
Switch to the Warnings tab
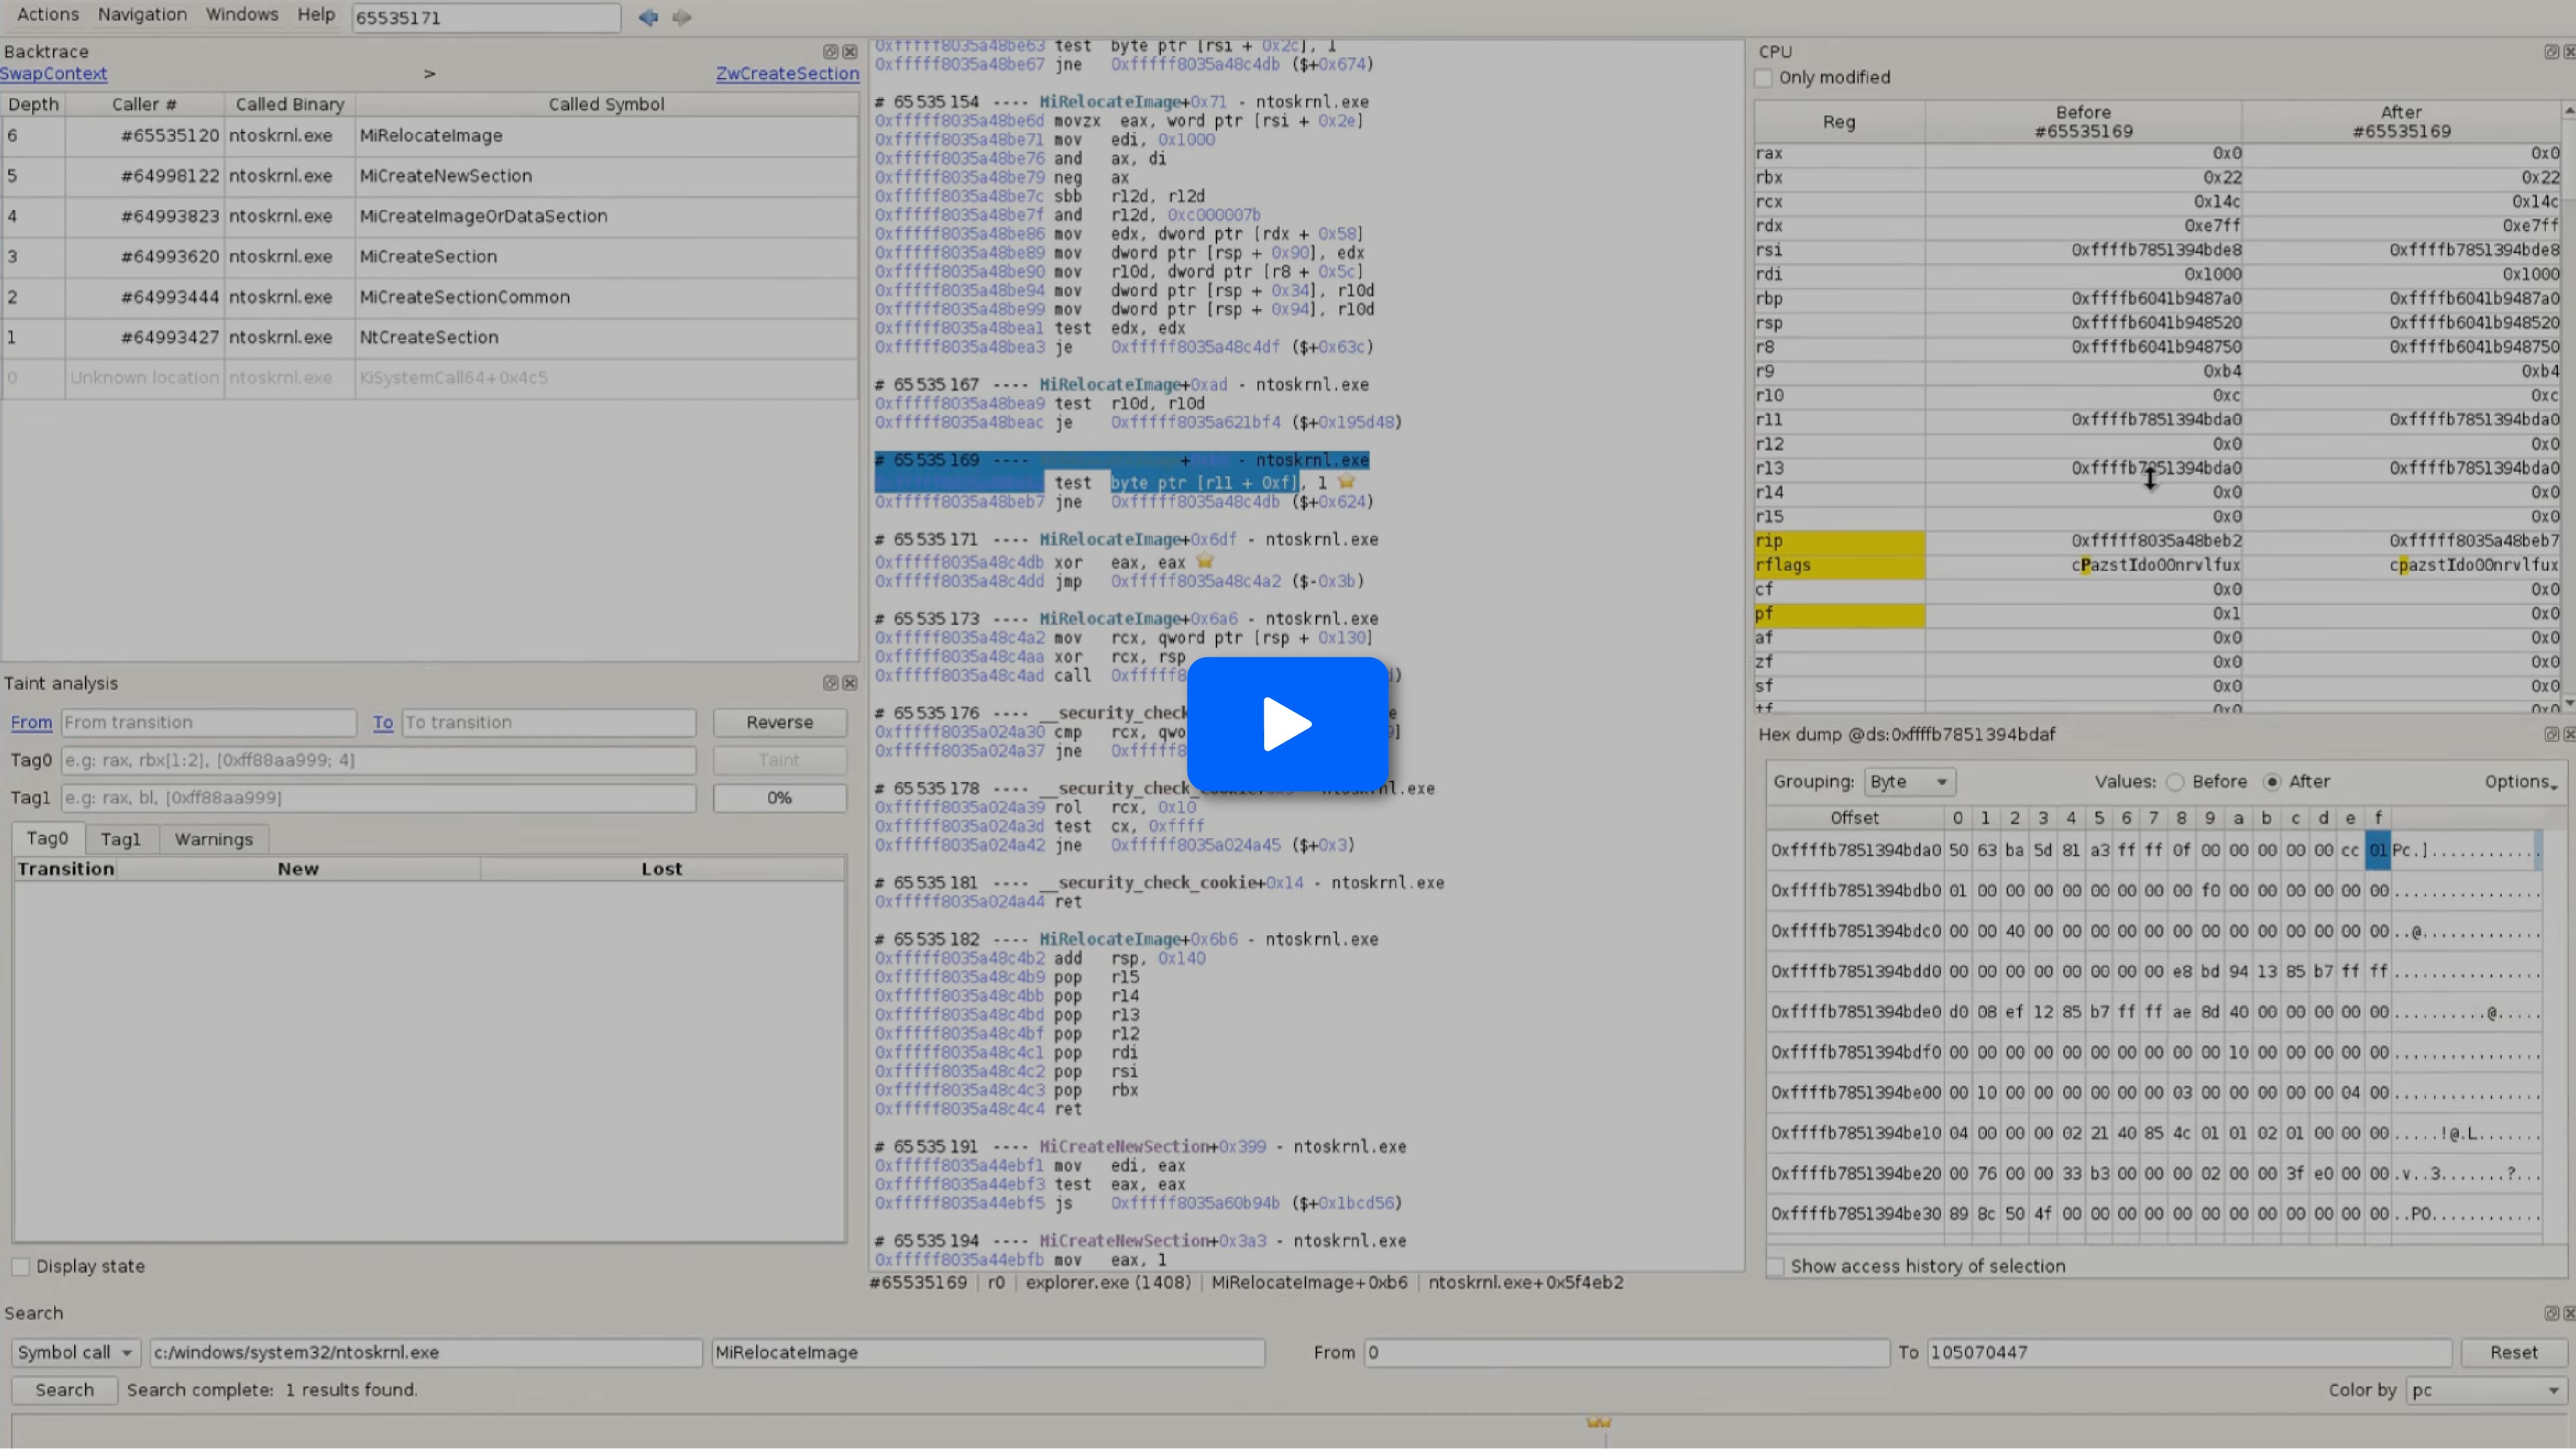point(213,839)
